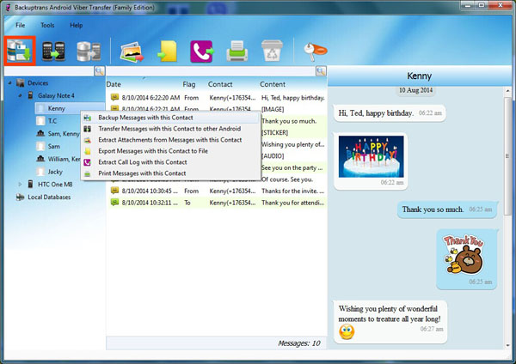Click the purple Extract Call Log icon
The width and height of the screenshot is (516, 364).
pos(202,52)
